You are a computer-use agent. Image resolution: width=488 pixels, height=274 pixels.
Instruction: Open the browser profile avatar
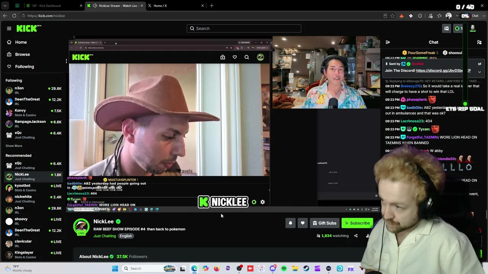click(x=448, y=16)
